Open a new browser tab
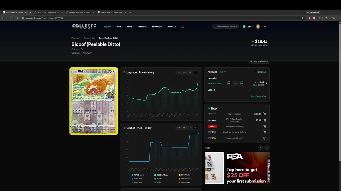This screenshot has width=341, height=191. coord(130,12)
